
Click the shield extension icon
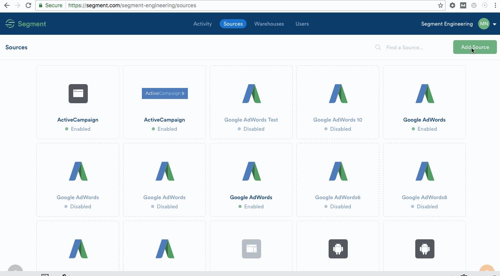pos(474,5)
